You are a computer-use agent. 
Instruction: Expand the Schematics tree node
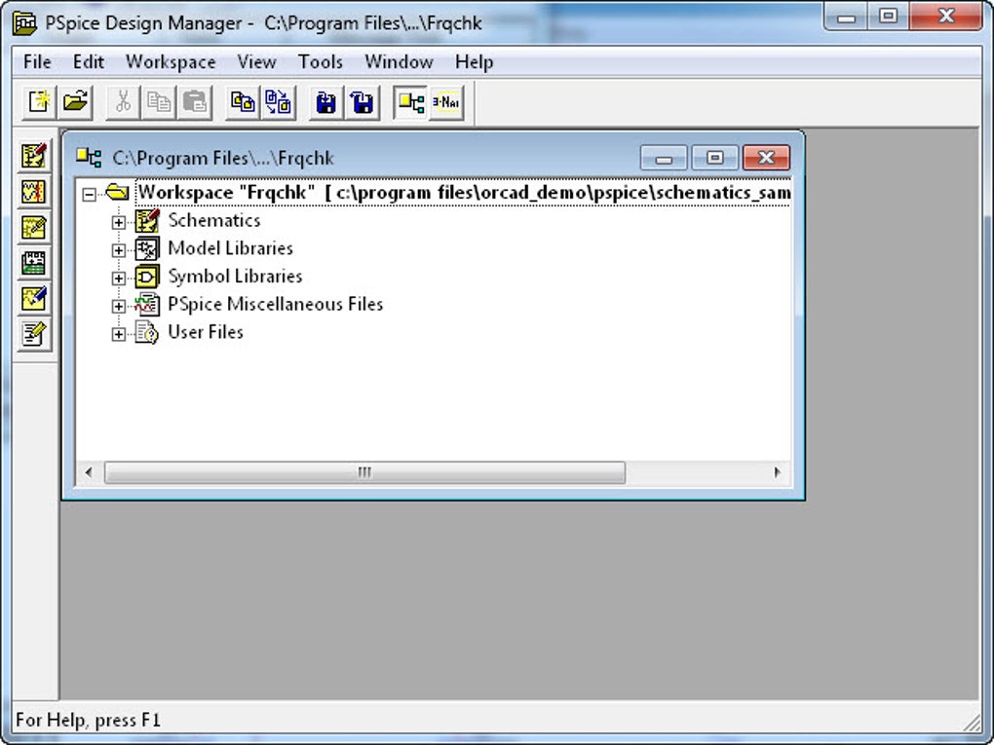coord(119,222)
